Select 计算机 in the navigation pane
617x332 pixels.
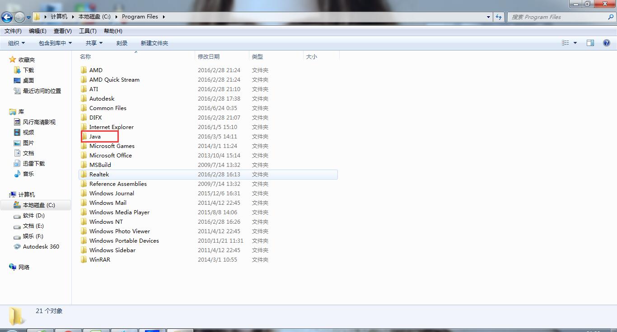pos(27,194)
